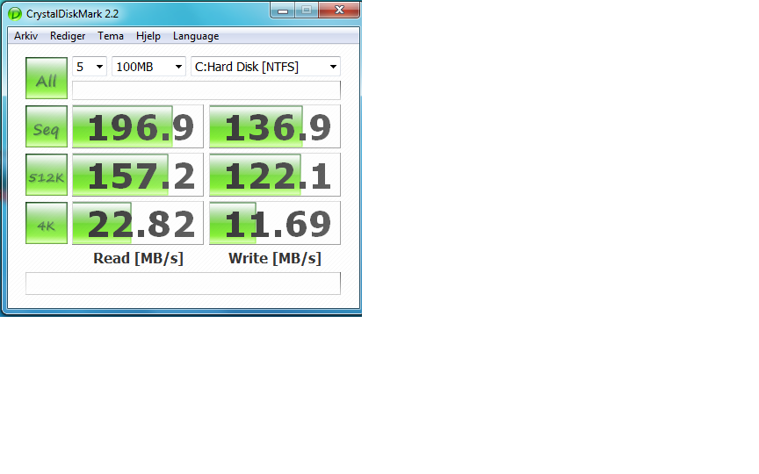Open the 100MB test size dropdown

pos(148,67)
